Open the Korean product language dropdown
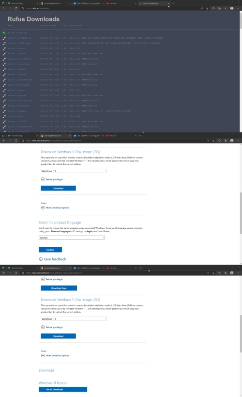The image size is (242, 397). pyautogui.click(x=72, y=238)
